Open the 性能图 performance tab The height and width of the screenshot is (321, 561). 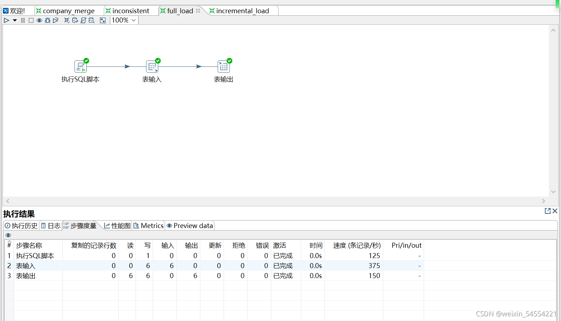117,226
